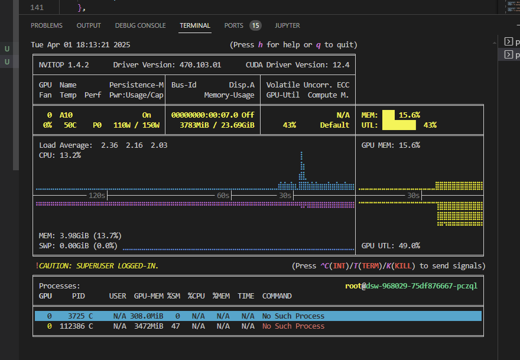Click the SWP: 0.00GiB (0.0%) reading
520x360 pixels.
[78, 246]
